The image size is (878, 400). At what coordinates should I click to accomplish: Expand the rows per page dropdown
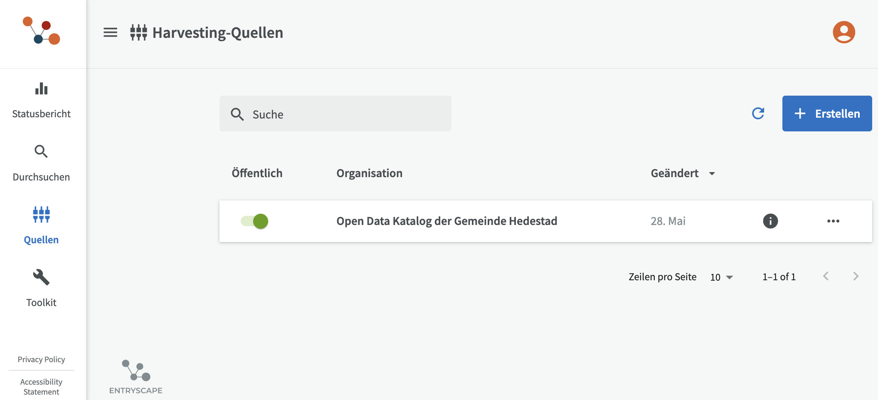[x=722, y=277]
